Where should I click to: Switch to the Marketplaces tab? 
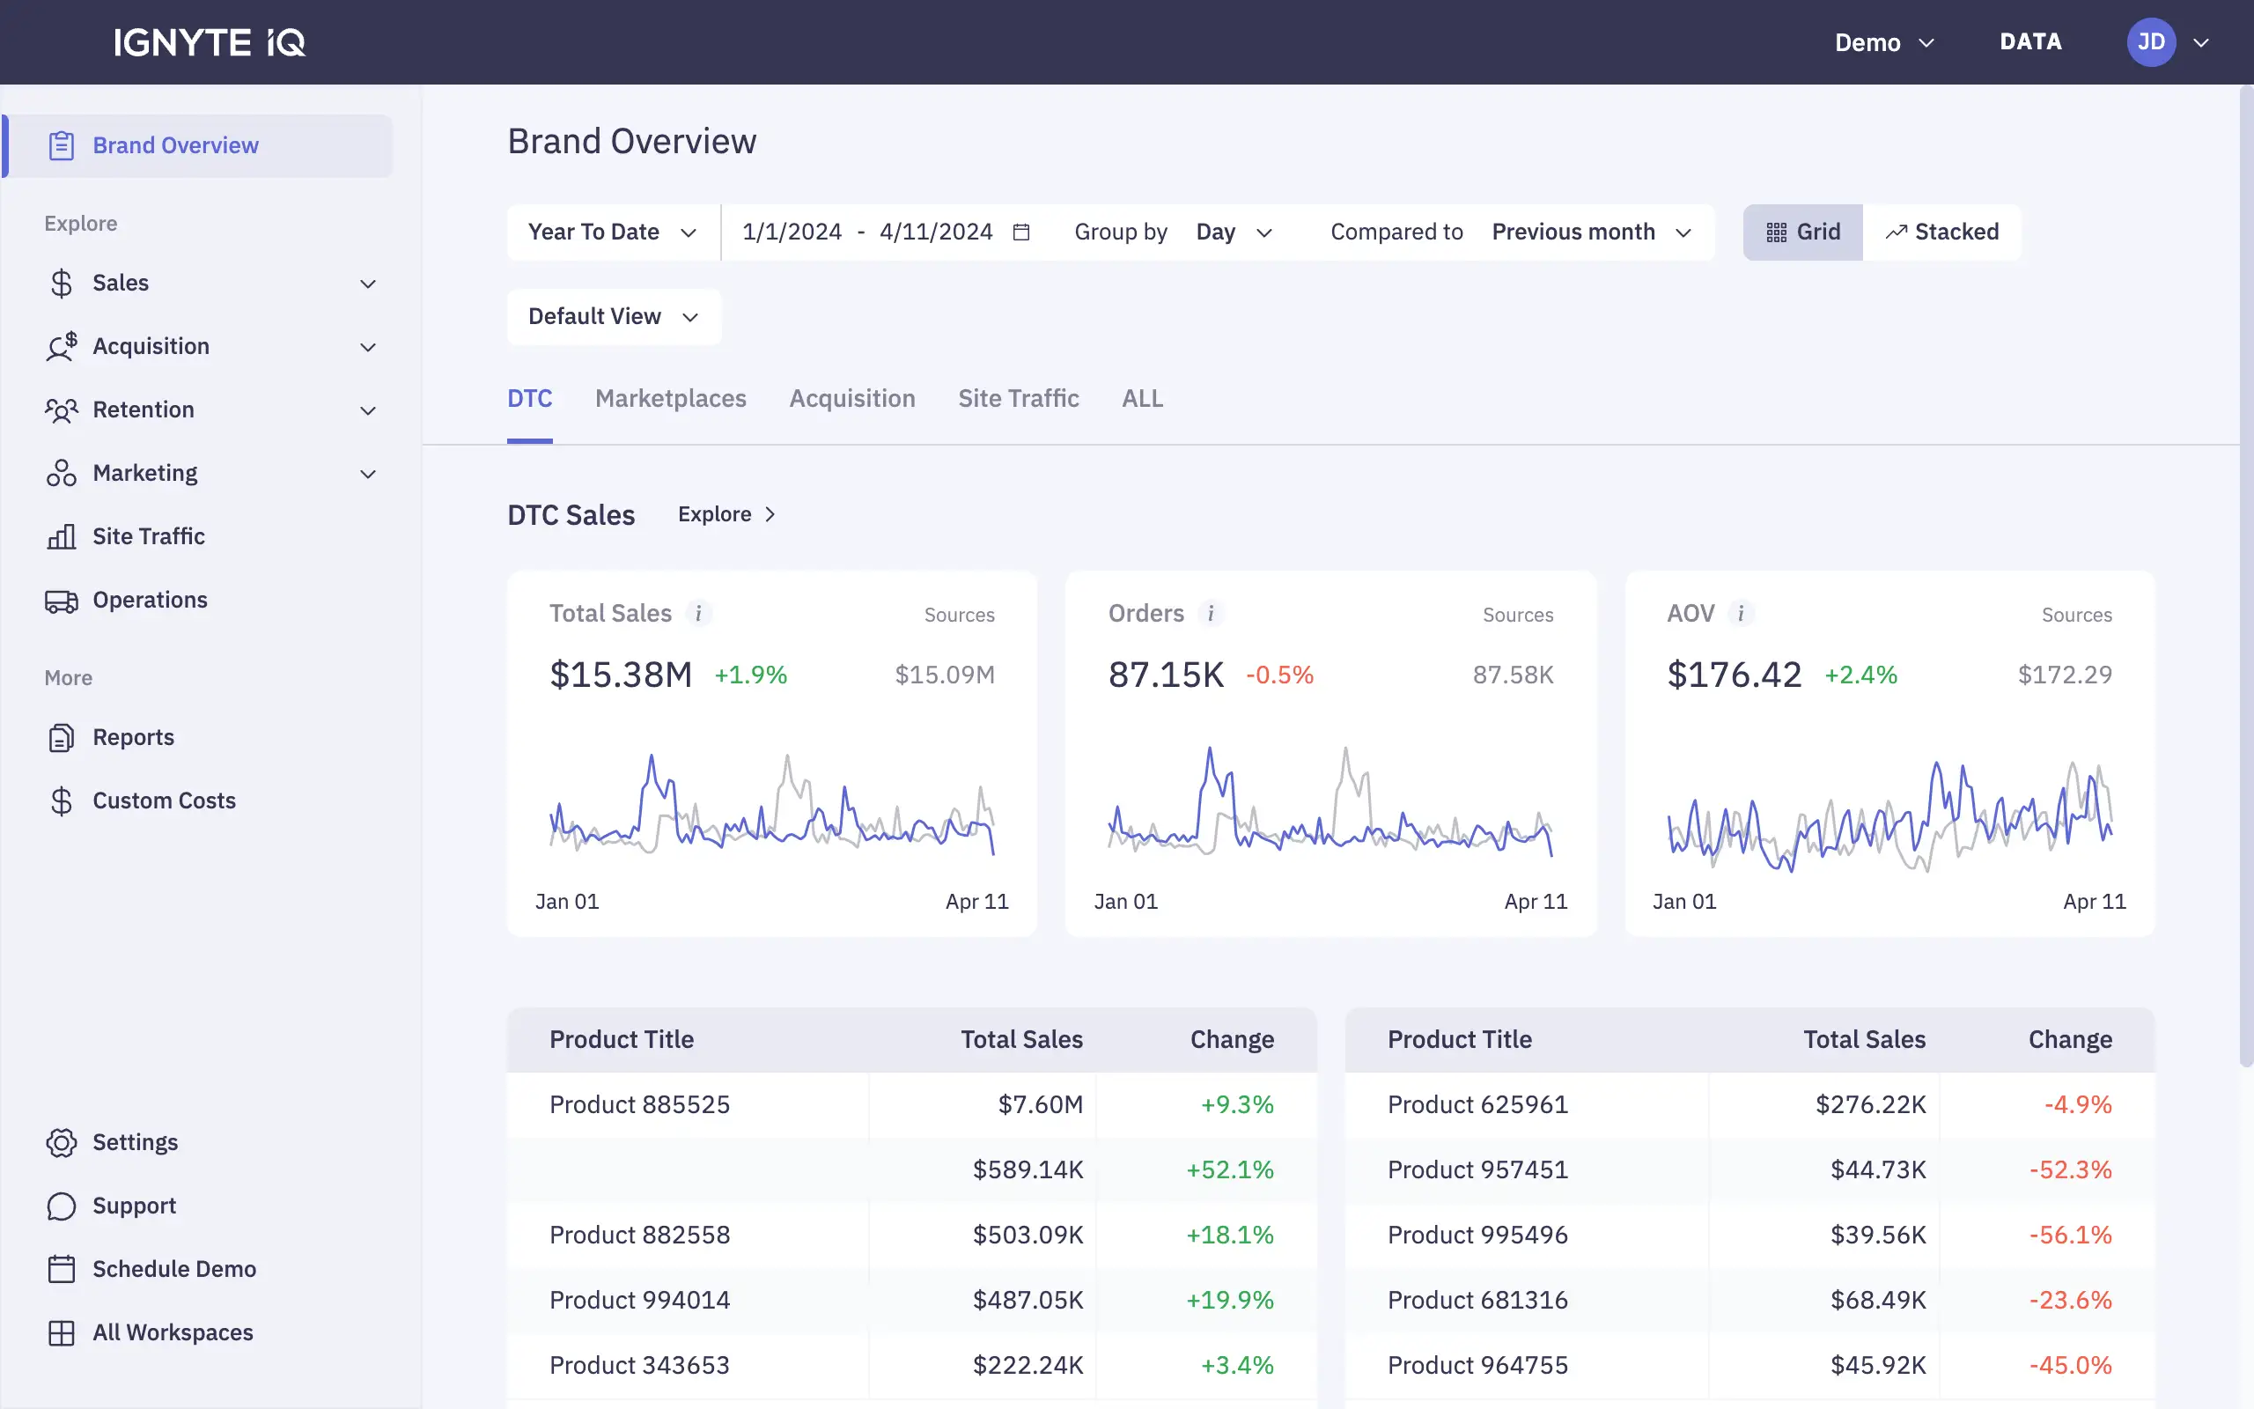click(671, 399)
